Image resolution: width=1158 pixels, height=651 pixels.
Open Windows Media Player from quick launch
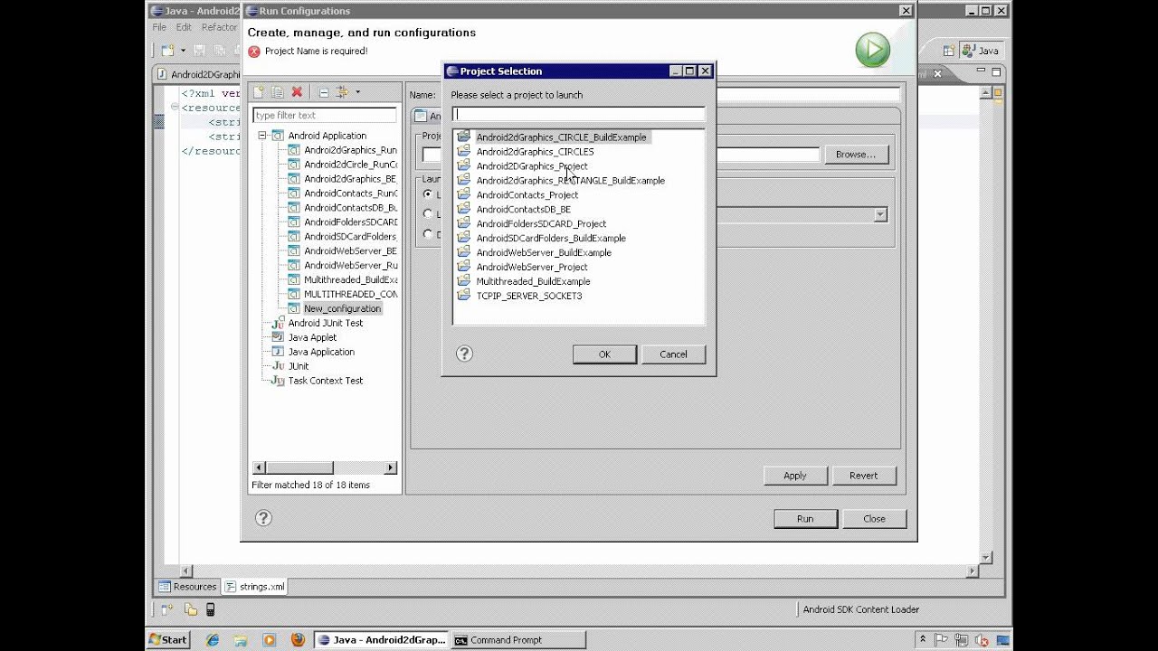269,639
